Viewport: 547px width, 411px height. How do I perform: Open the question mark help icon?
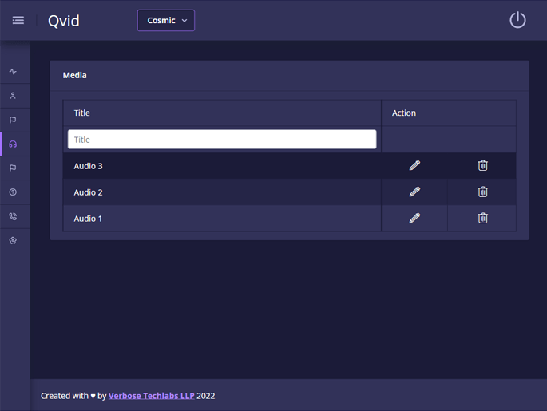coord(13,192)
